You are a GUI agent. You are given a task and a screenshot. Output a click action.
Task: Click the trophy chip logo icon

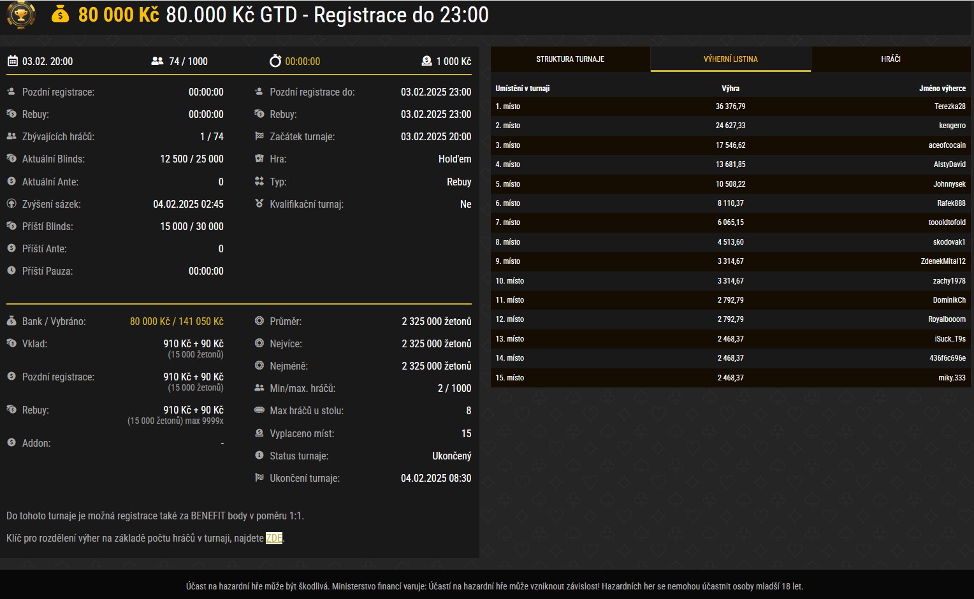click(x=20, y=15)
